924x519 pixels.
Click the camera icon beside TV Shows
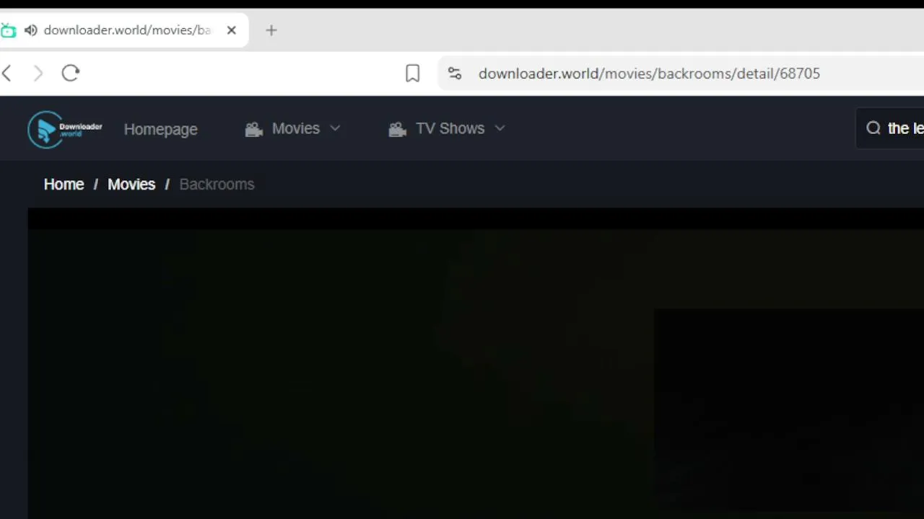[397, 129]
